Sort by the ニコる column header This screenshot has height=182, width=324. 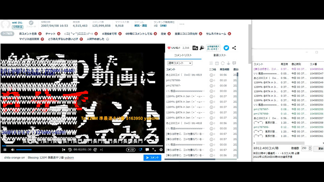212,69
